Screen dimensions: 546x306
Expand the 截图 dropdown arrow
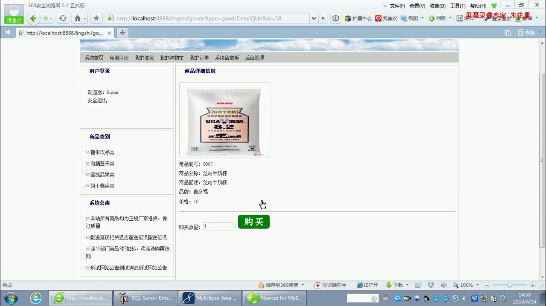422,18
